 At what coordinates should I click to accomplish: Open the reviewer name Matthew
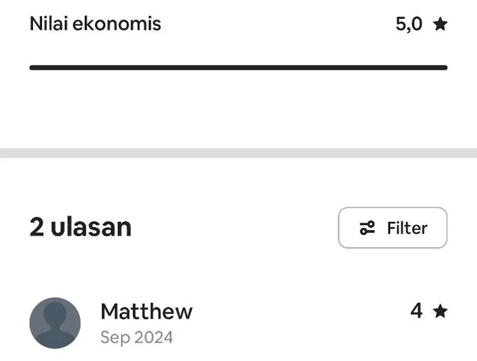coord(146,311)
